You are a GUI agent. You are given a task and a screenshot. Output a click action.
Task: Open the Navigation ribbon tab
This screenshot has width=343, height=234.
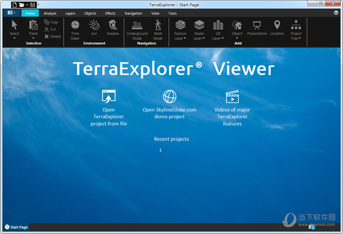[x=133, y=13]
